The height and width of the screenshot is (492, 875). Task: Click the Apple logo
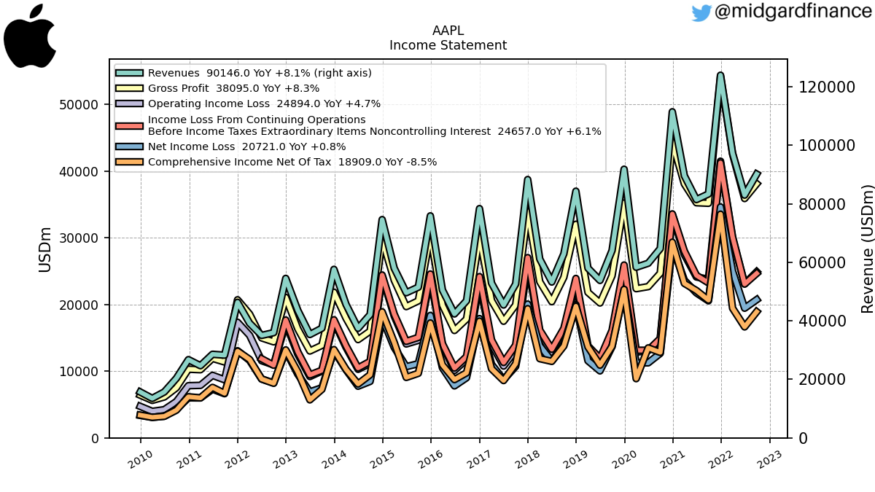tap(30, 36)
